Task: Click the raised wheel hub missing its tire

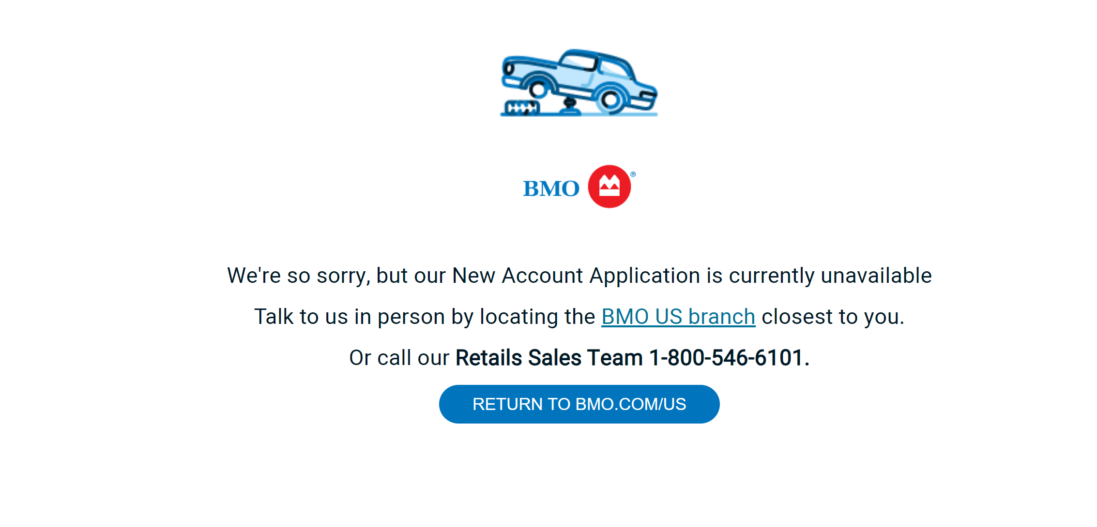Action: [x=537, y=89]
